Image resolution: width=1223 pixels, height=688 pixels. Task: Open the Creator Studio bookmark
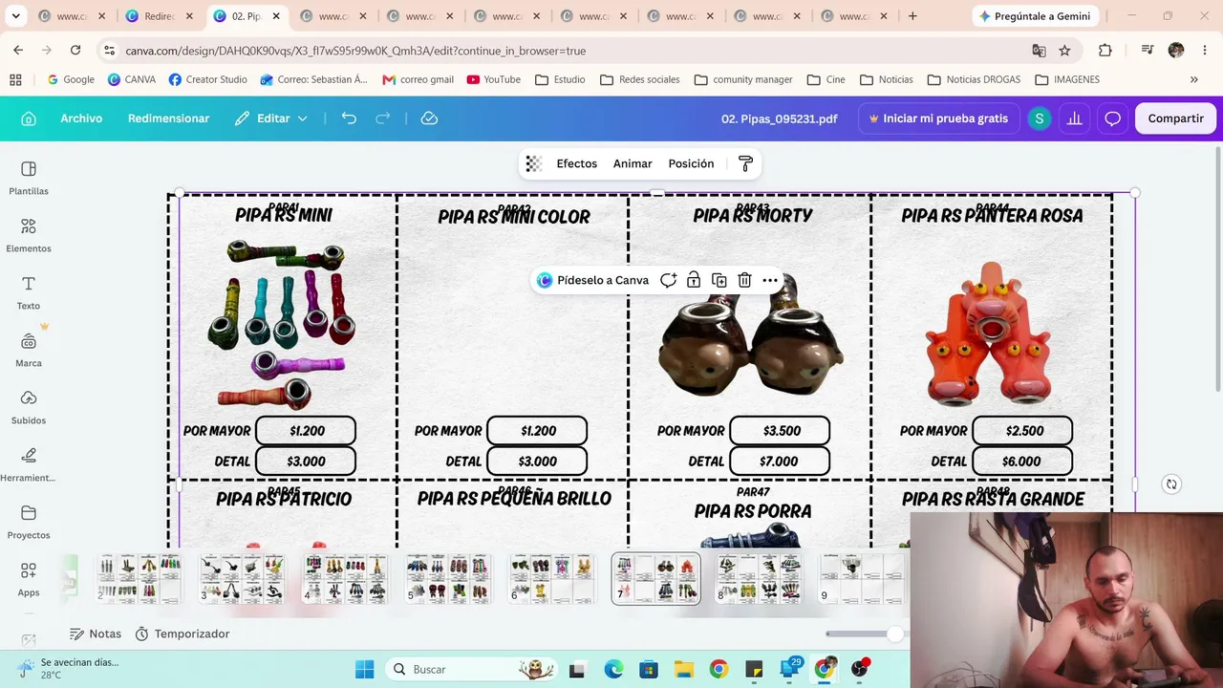(x=207, y=79)
